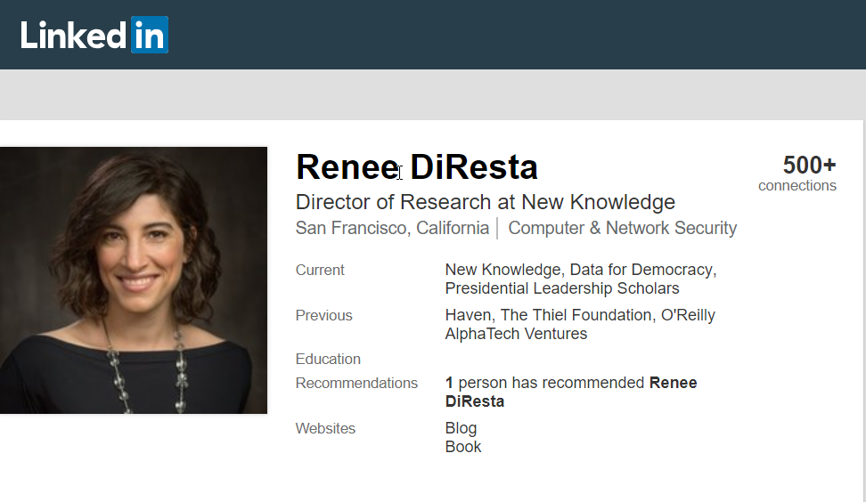The image size is (866, 502).
Task: Click the name heading Renee DiResta
Action: [417, 167]
